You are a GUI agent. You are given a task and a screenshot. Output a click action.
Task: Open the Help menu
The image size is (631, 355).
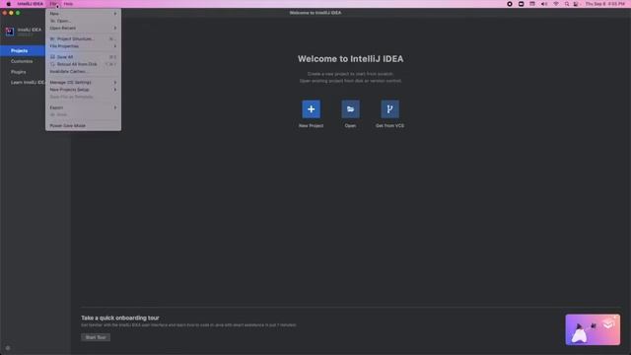(x=68, y=4)
